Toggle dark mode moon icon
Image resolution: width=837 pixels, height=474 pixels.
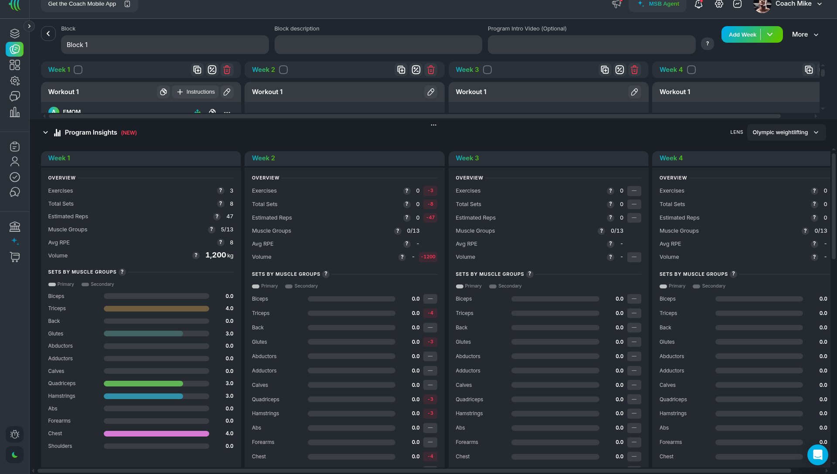[x=15, y=455]
